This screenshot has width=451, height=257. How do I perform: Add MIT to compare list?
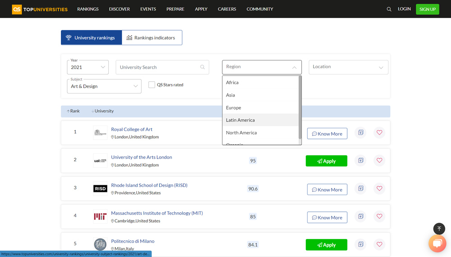[x=361, y=216]
